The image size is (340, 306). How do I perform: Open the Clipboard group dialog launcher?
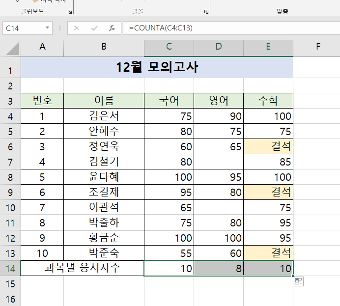tap(70, 12)
